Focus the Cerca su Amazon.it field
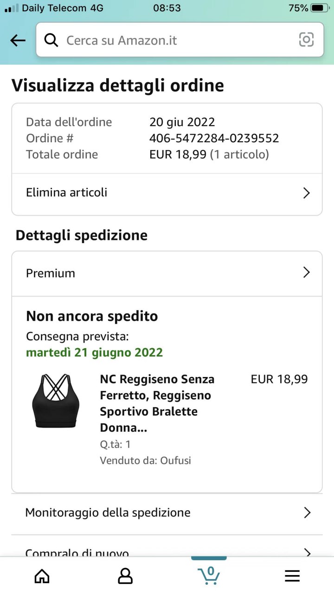Viewport: 334px width, 595px height. point(180,40)
